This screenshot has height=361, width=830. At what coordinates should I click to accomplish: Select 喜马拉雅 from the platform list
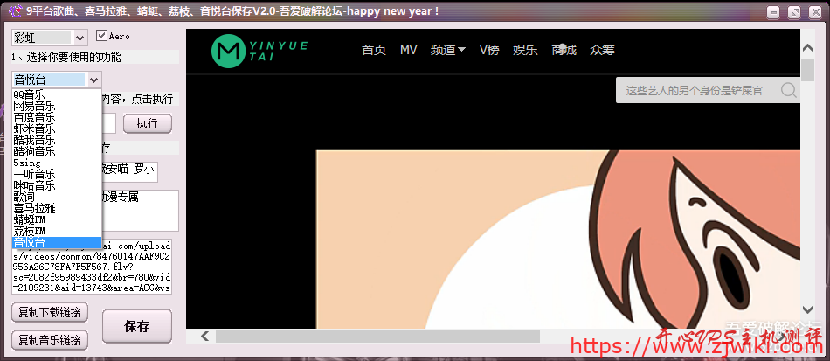pyautogui.click(x=34, y=208)
